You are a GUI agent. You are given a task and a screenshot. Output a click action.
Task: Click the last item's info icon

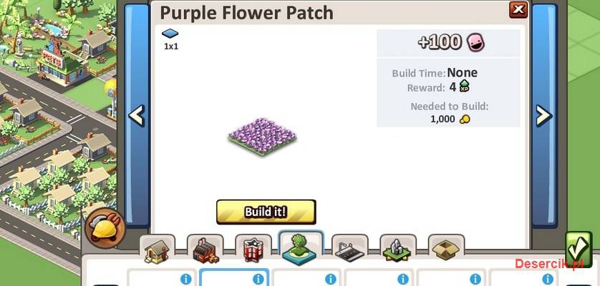pos(548,279)
